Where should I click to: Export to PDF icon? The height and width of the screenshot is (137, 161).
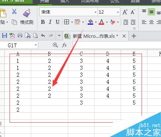pos(12,36)
